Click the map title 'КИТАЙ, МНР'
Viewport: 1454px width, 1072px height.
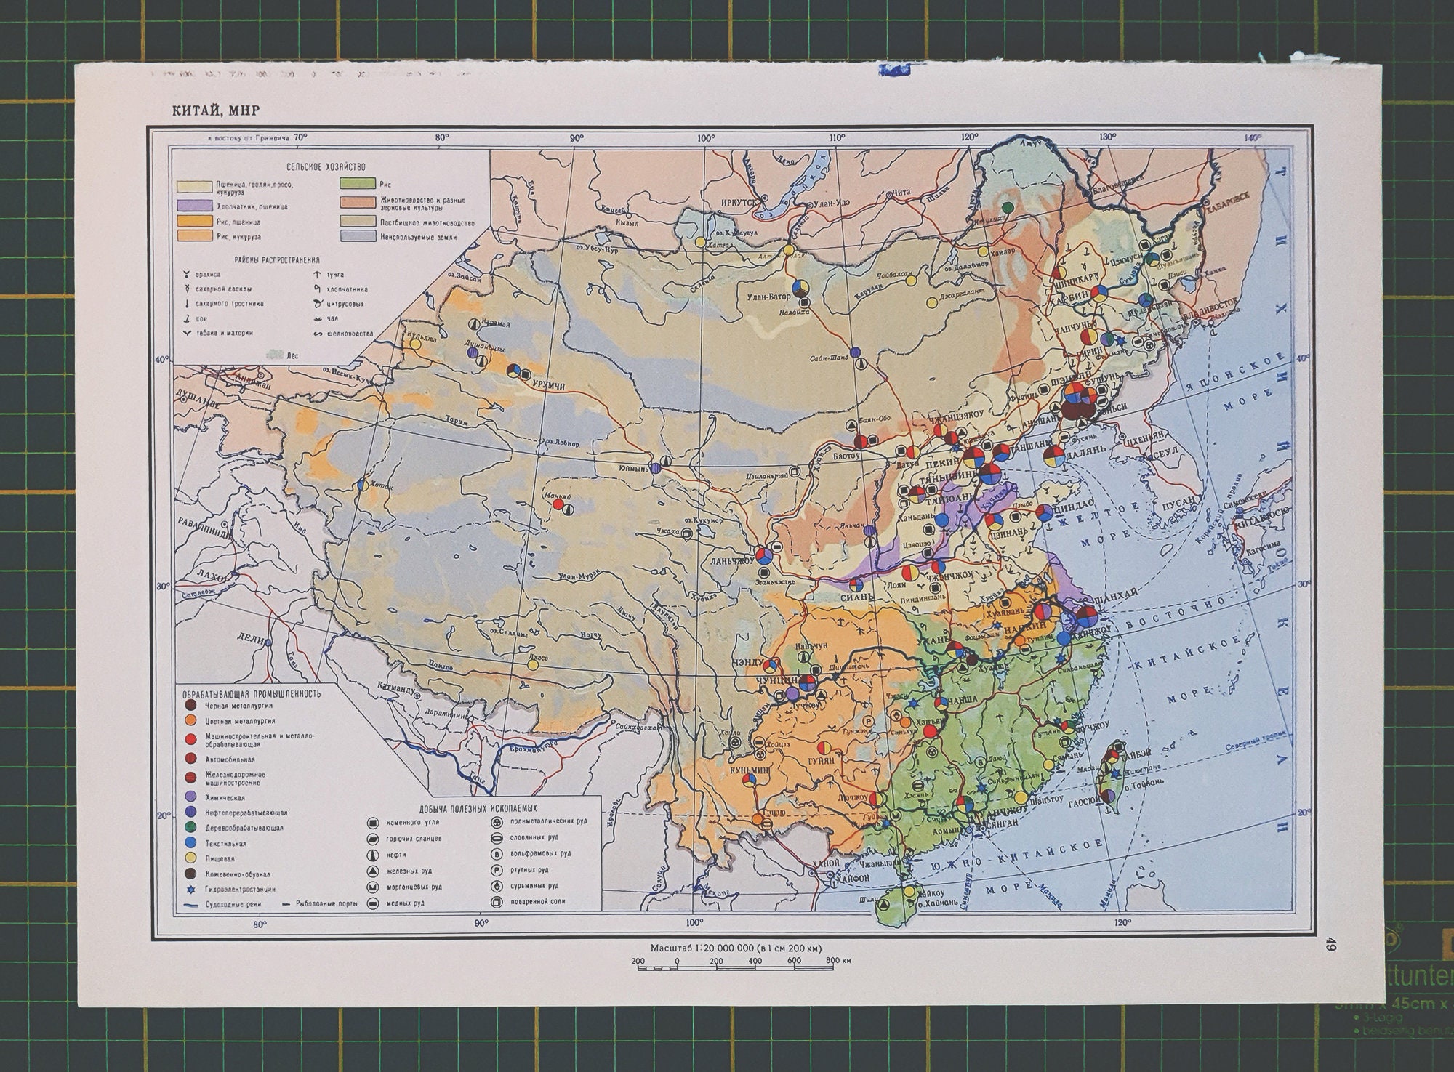tap(215, 110)
